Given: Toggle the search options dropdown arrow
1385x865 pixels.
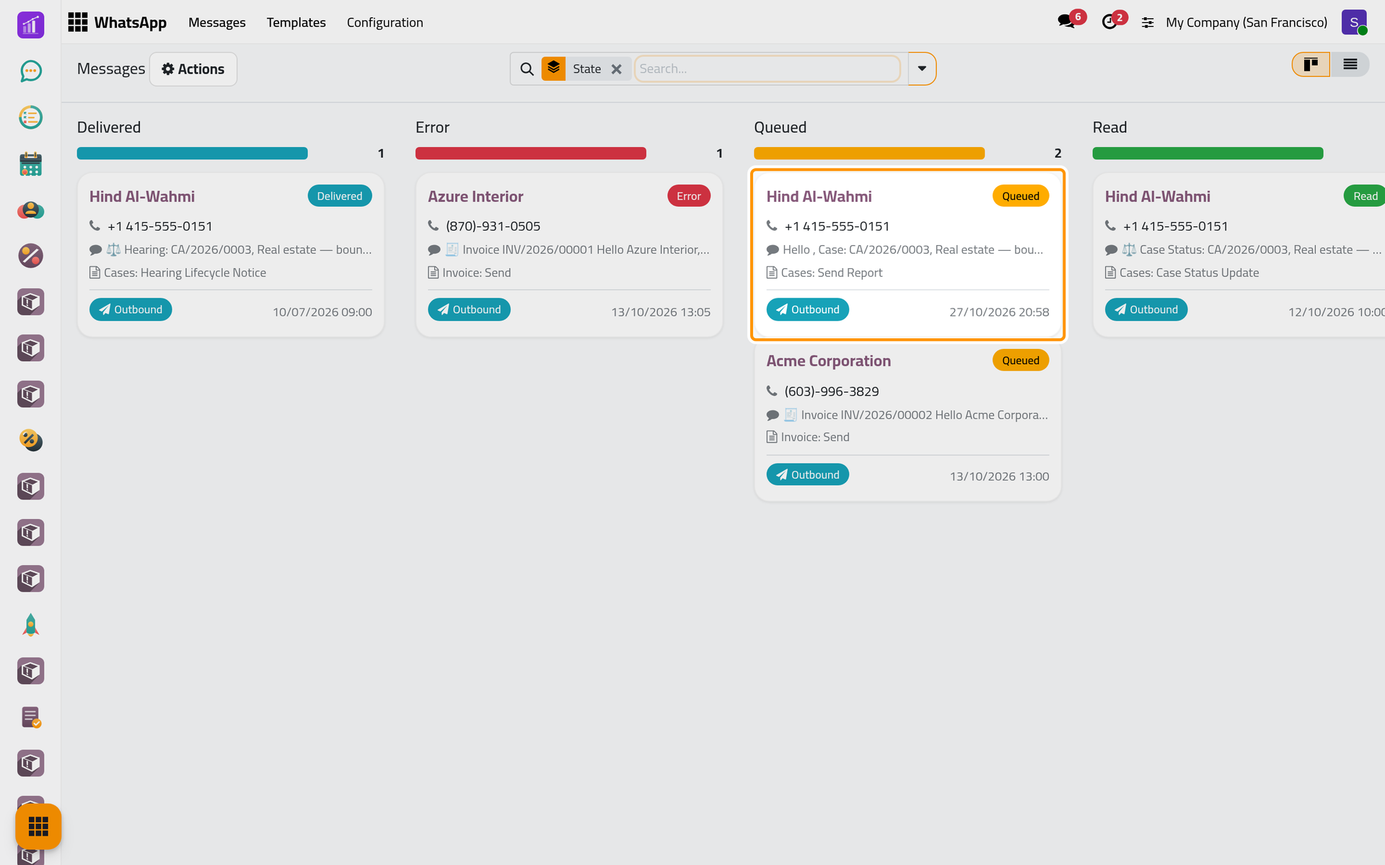Looking at the screenshot, I should point(922,68).
